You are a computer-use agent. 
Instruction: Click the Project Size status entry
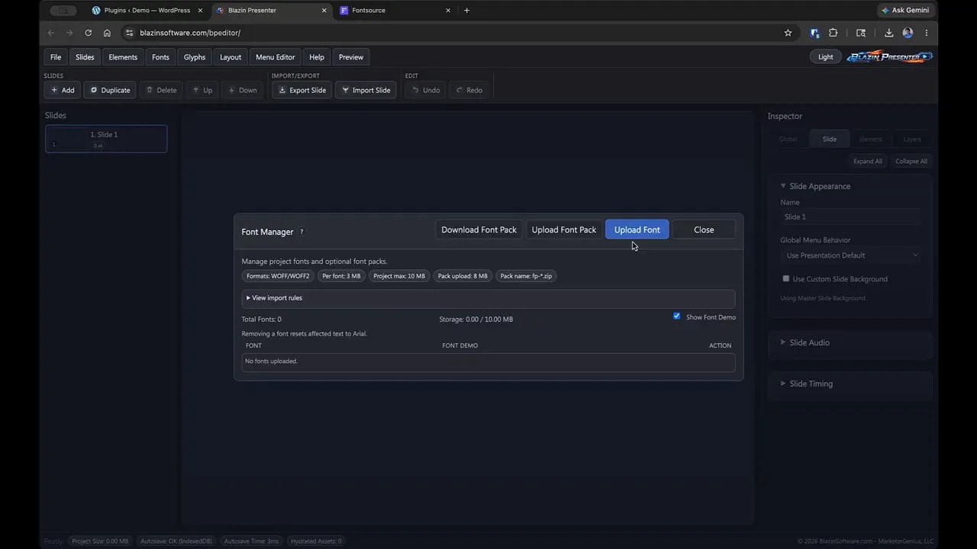click(100, 541)
